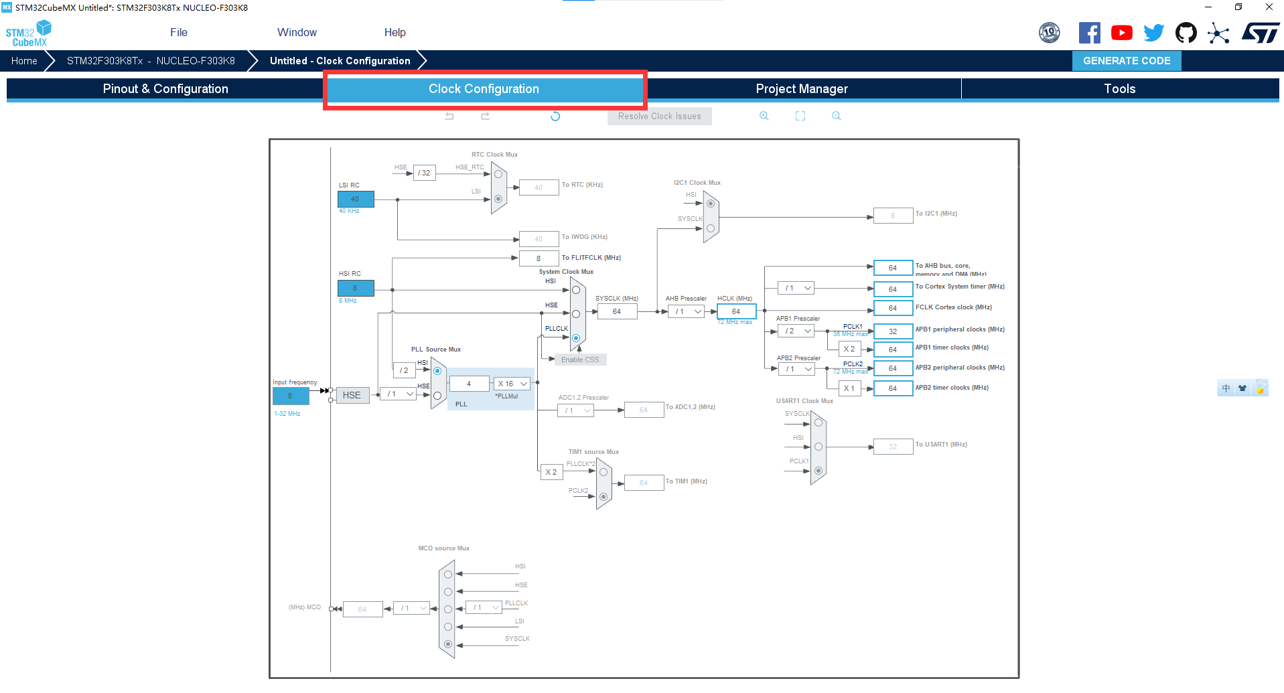
Task: Zoom out the clock diagram
Action: (837, 116)
